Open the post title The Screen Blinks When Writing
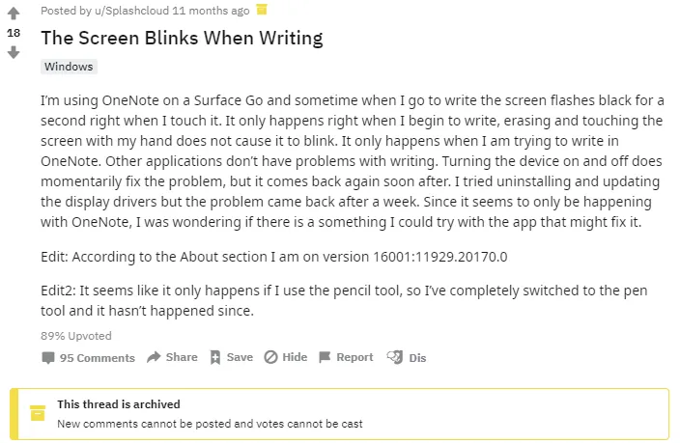This screenshot has height=443, width=680. coord(182,38)
